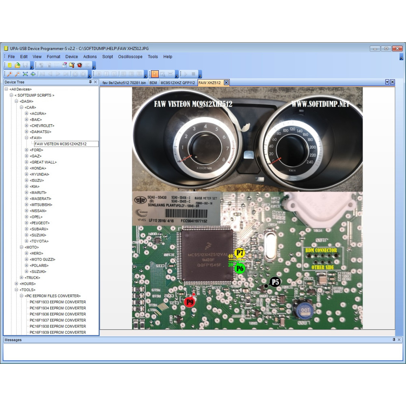Switch to MC9S12XHZ QFP112 tab

click(178, 83)
